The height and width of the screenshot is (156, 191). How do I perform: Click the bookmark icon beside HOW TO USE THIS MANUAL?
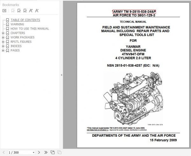point(8,29)
